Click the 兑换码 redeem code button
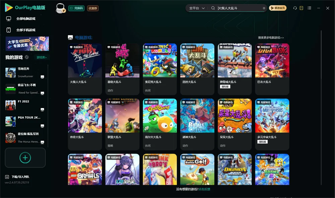This screenshot has height=198, width=335. [76, 8]
